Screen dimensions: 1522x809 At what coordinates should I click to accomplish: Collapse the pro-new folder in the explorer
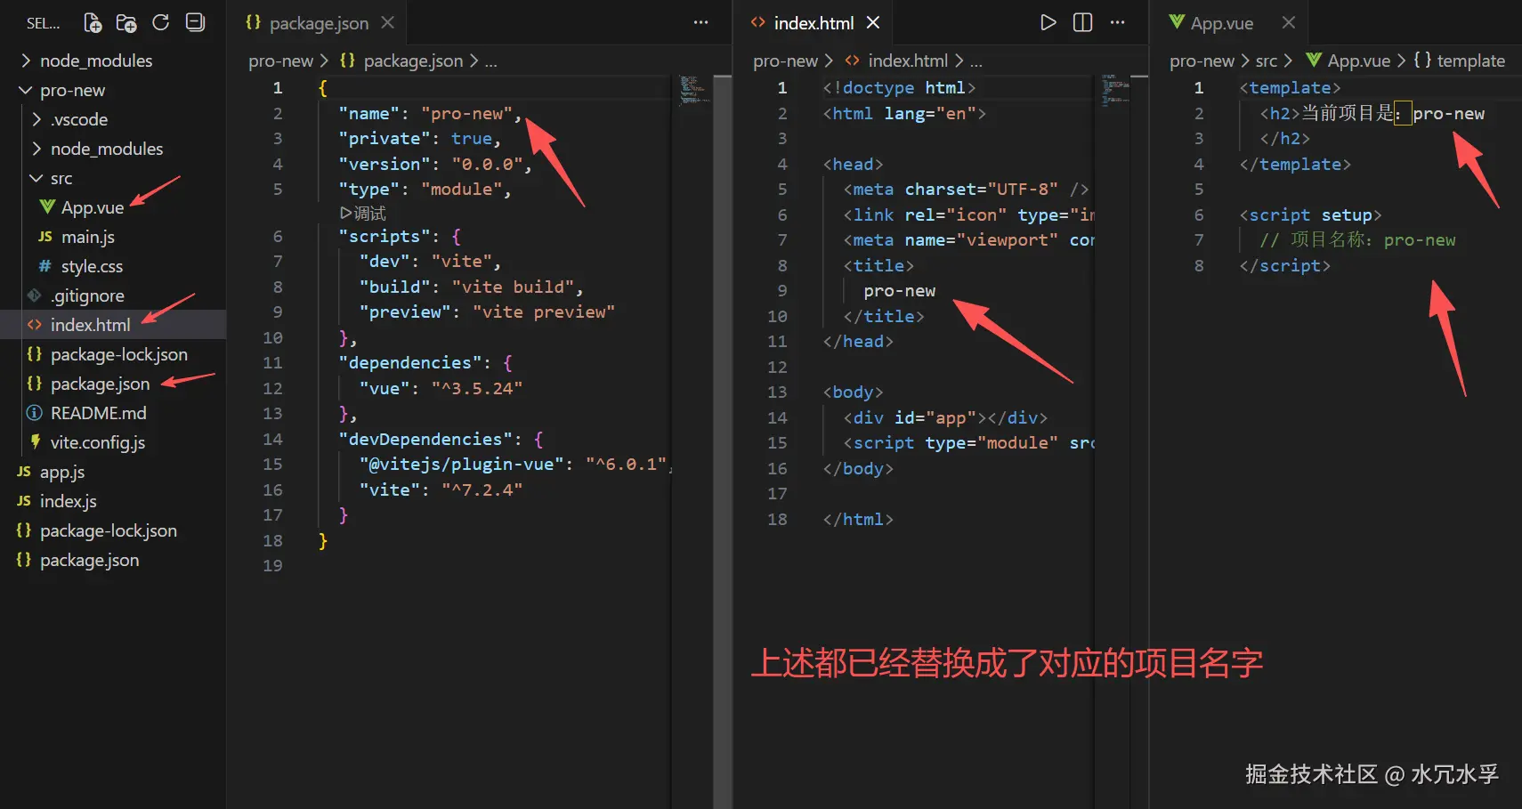[x=113, y=90]
